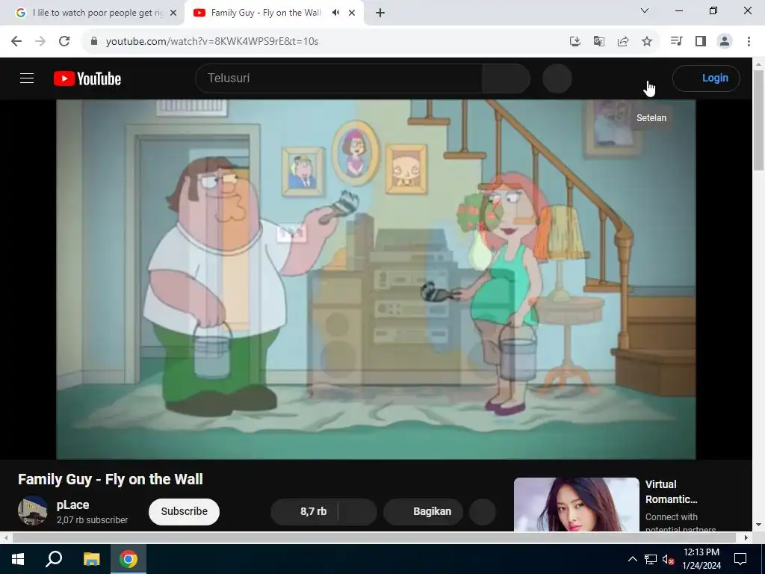Show hidden tray icons chevron
The image size is (765, 574).
pos(632,559)
